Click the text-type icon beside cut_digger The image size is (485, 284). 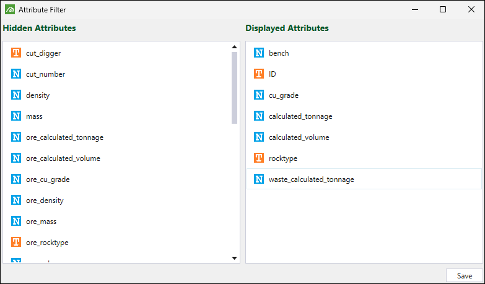[x=16, y=53]
